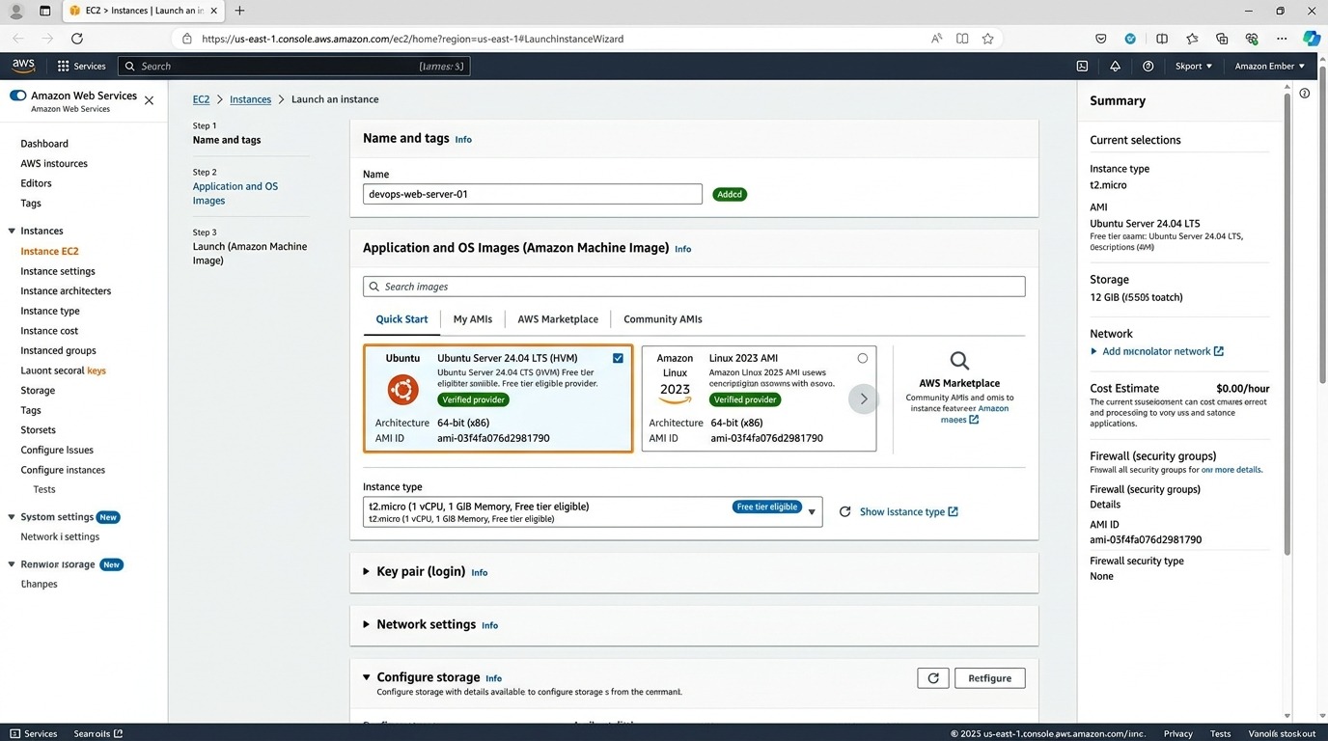Refresh the Configure storage section
The image size is (1328, 741).
[933, 678]
